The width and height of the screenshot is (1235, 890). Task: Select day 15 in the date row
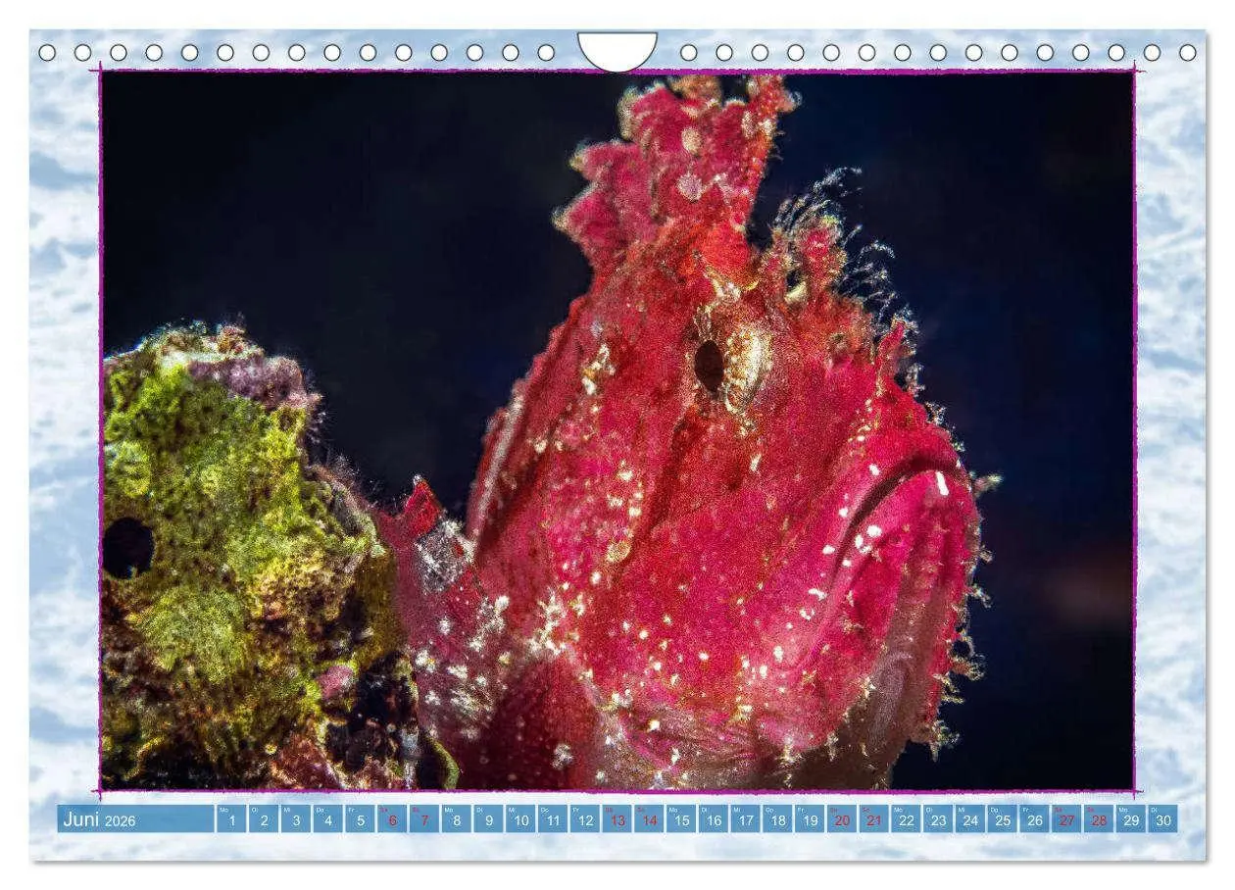[681, 820]
